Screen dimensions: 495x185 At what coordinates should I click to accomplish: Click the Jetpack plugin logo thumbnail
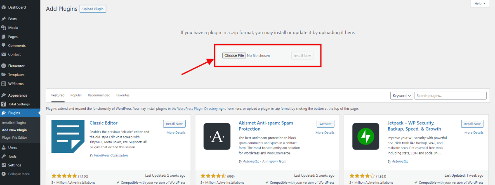[x=366, y=136]
